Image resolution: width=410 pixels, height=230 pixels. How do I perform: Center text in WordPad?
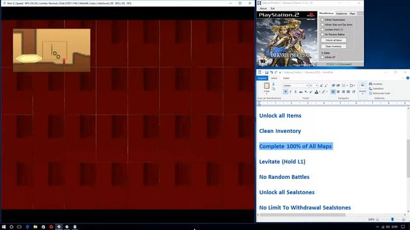coord(338,92)
